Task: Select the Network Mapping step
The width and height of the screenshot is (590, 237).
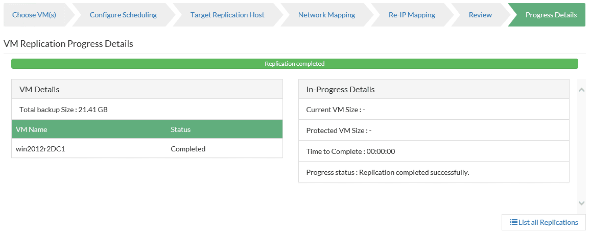Action: [326, 15]
